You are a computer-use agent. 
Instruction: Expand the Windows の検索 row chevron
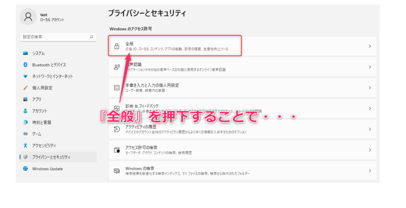(370, 171)
